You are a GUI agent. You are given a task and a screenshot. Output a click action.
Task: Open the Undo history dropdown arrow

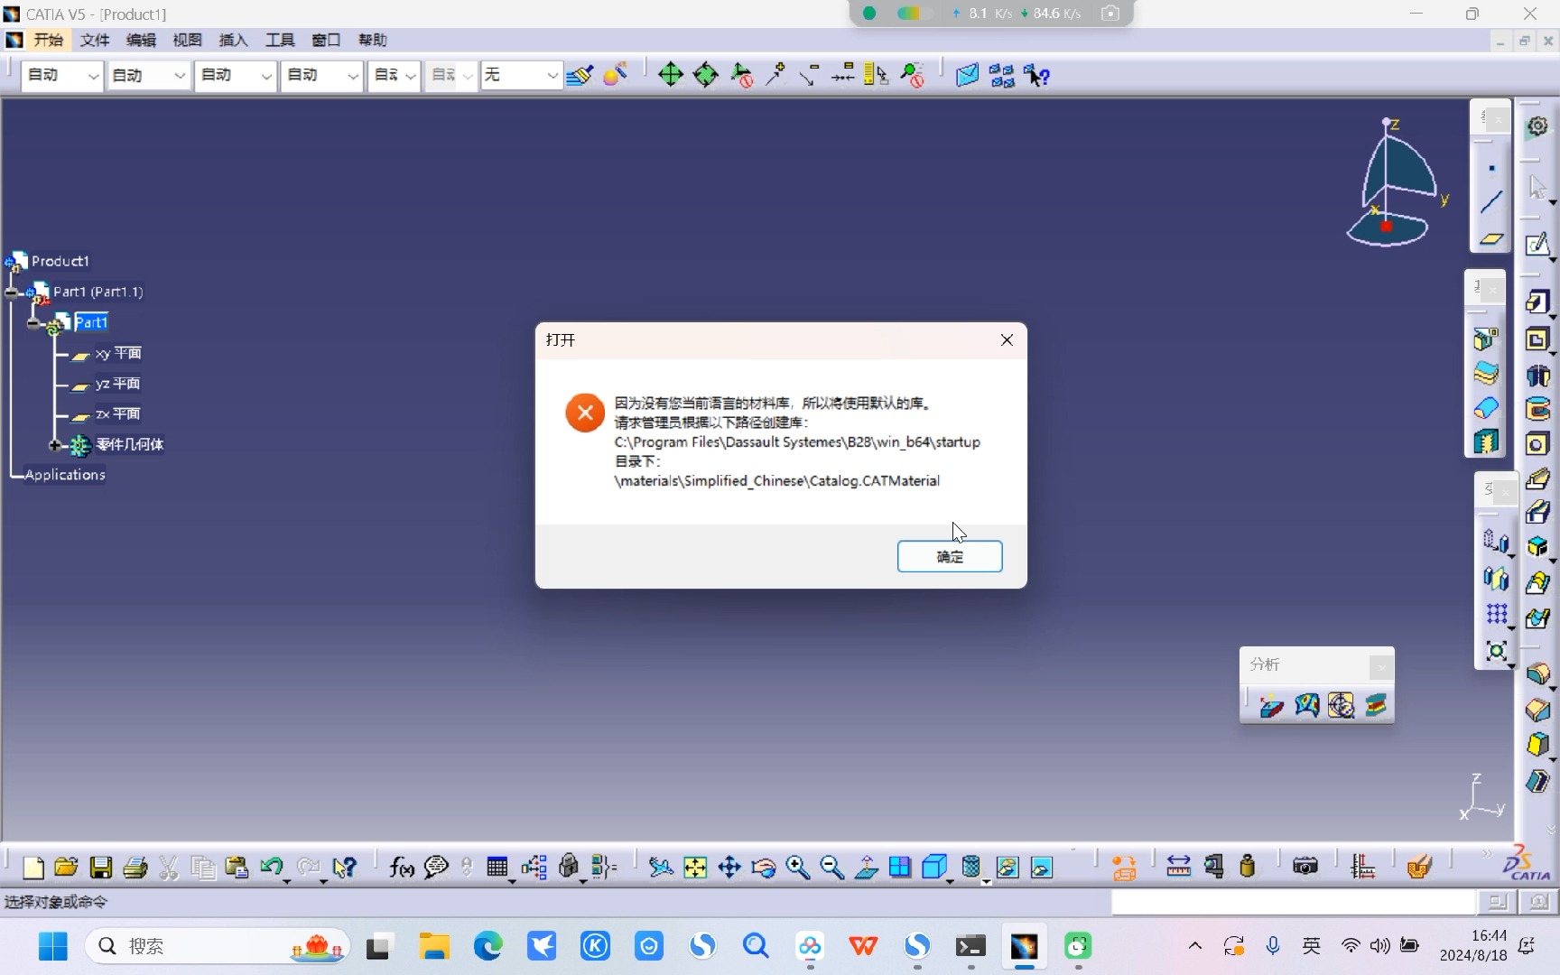(x=287, y=879)
